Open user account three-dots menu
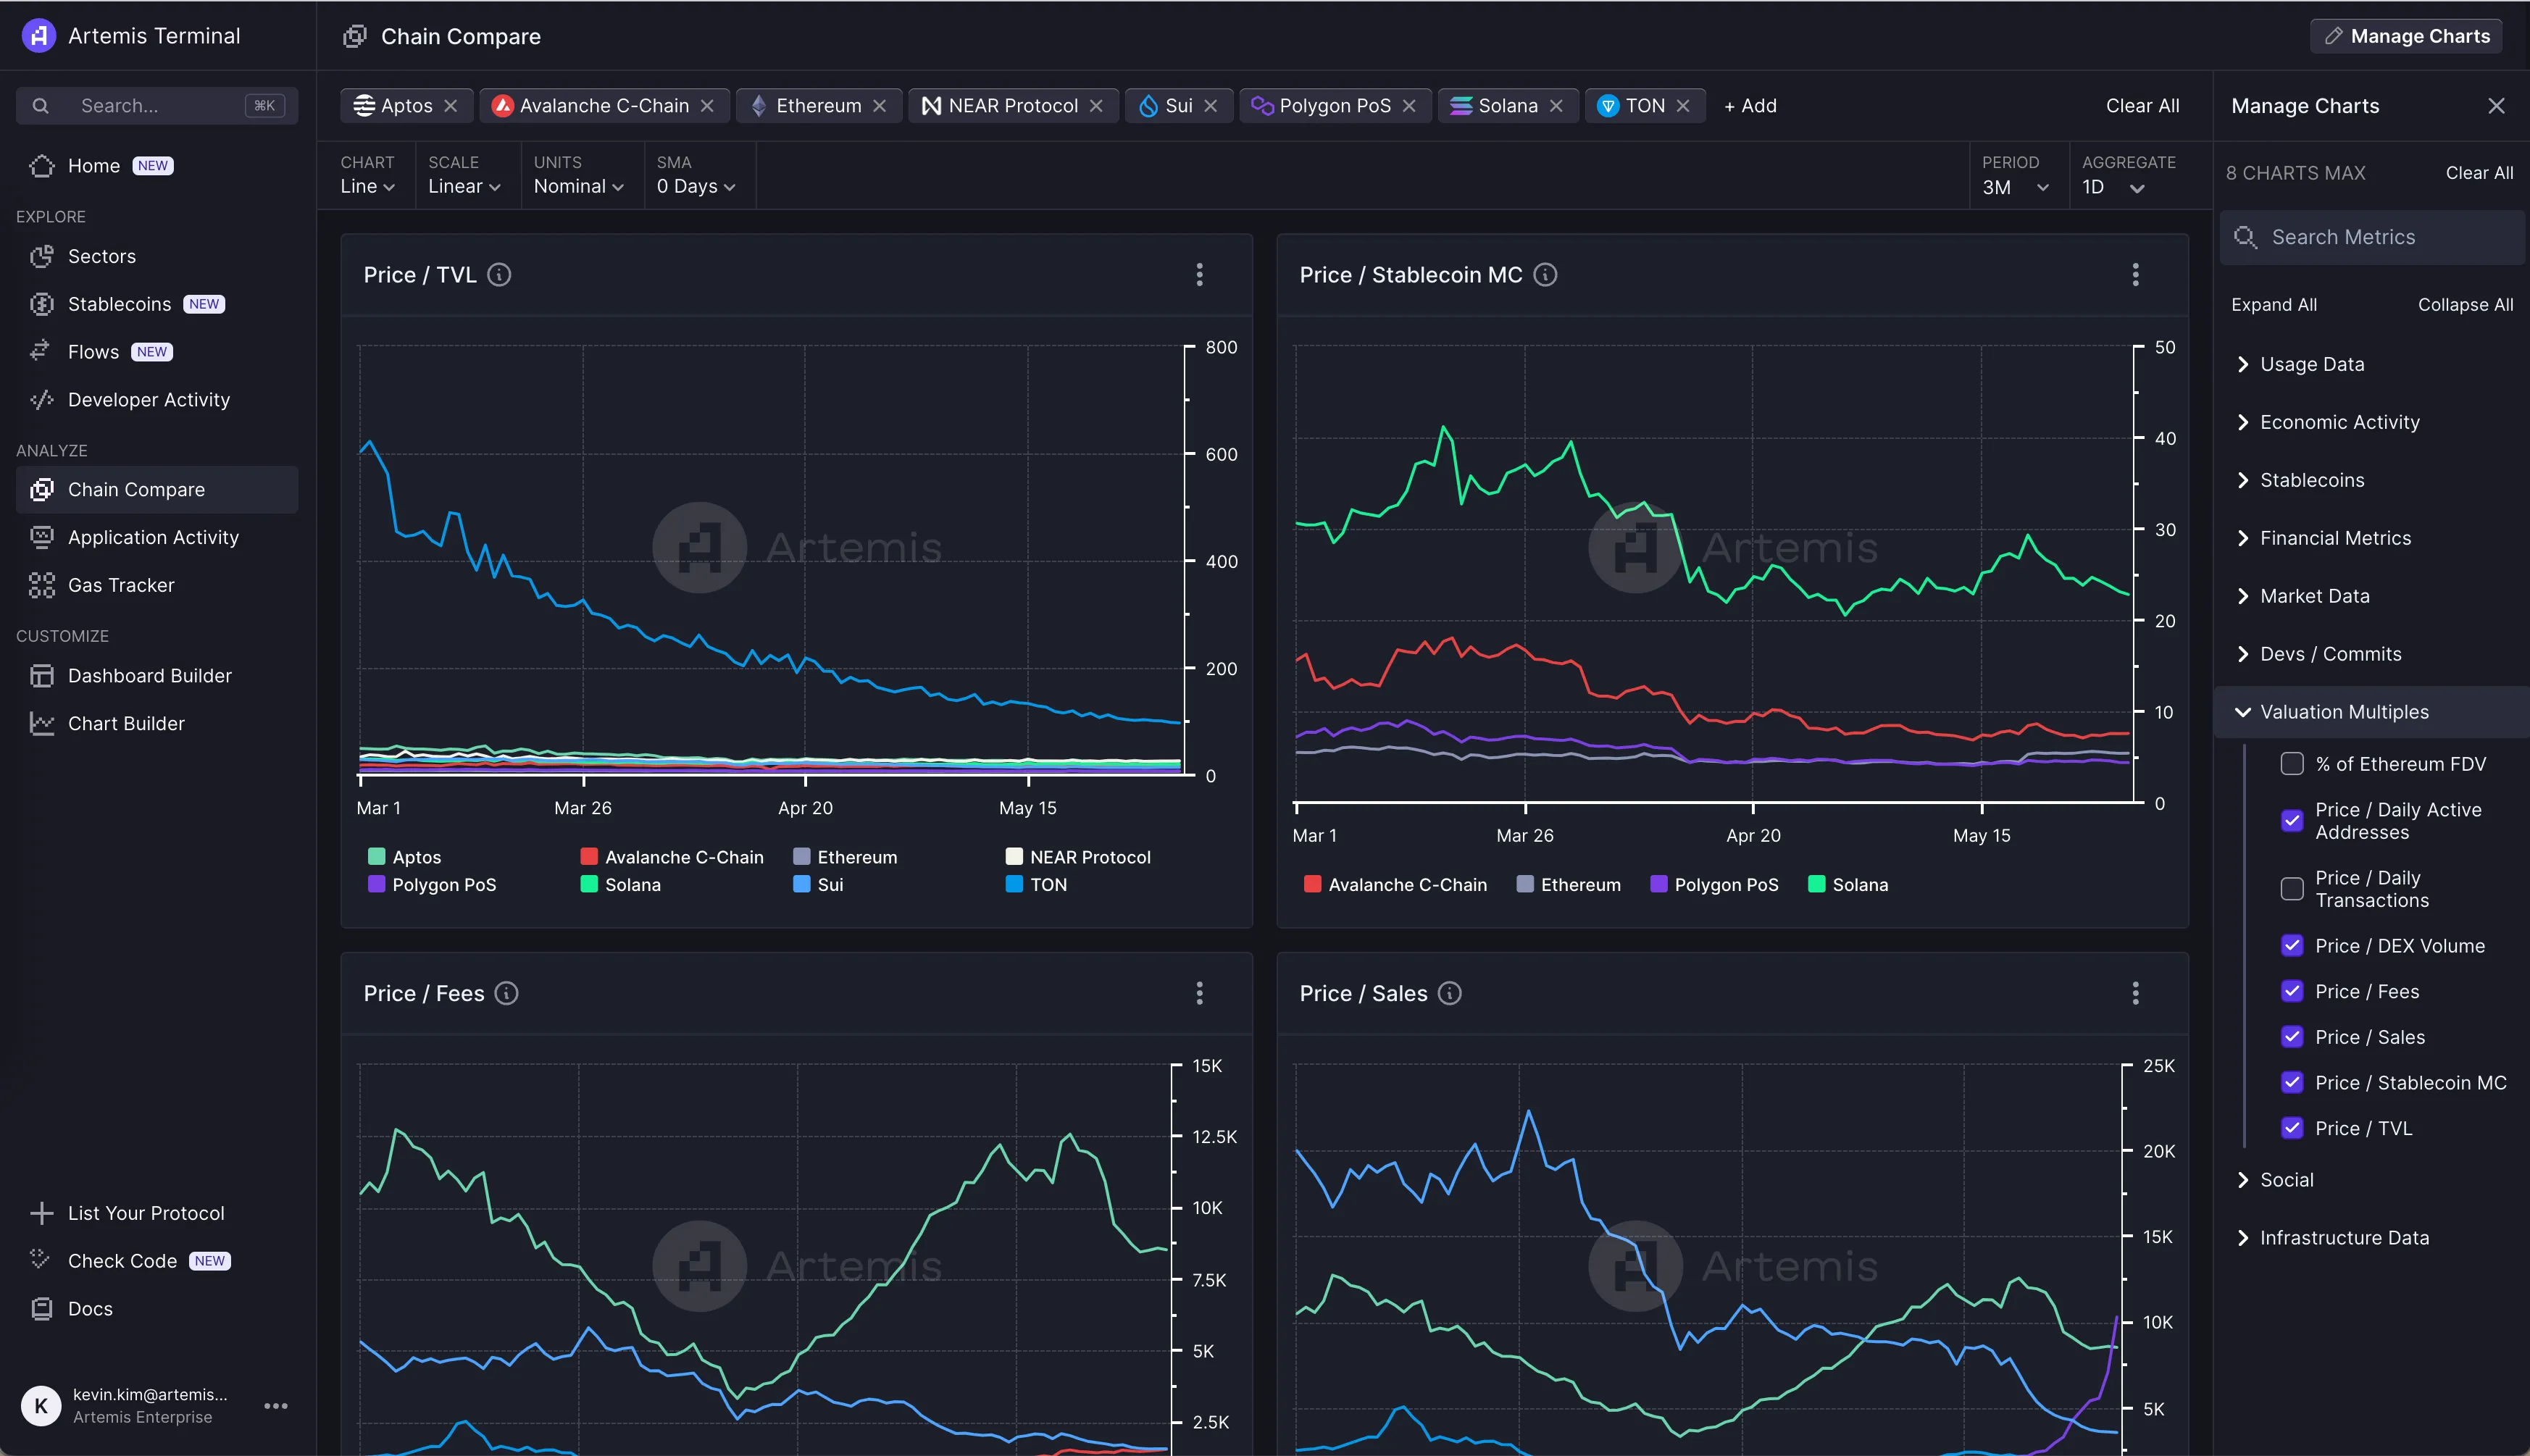2530x1456 pixels. (276, 1406)
